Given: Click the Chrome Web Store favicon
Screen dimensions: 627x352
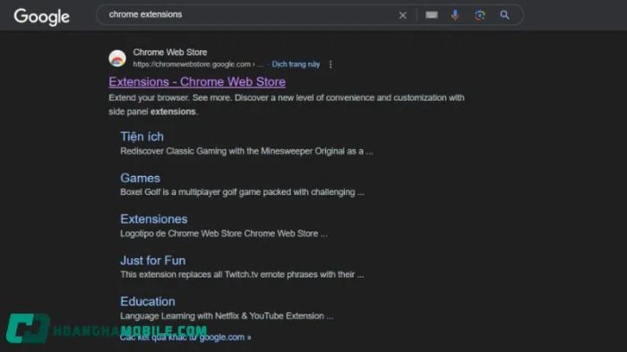Looking at the screenshot, I should click(x=117, y=59).
